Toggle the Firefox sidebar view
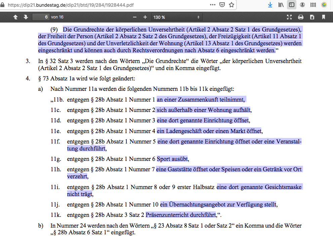The image size is (333, 239). [292, 5]
